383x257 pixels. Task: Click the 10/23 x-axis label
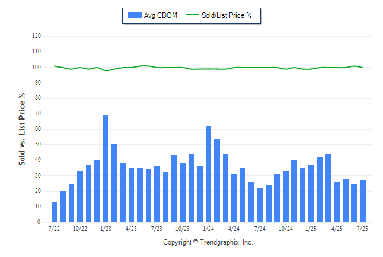click(182, 229)
